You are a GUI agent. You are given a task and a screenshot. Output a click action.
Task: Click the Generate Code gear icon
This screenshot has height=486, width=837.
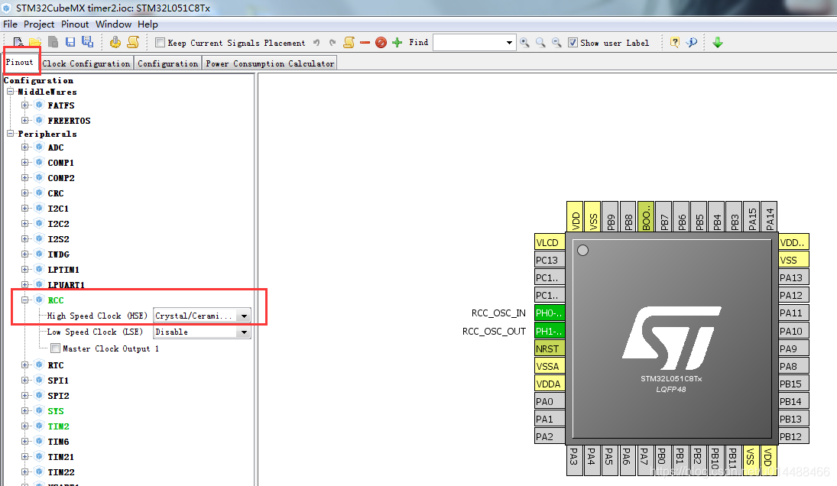coord(115,42)
